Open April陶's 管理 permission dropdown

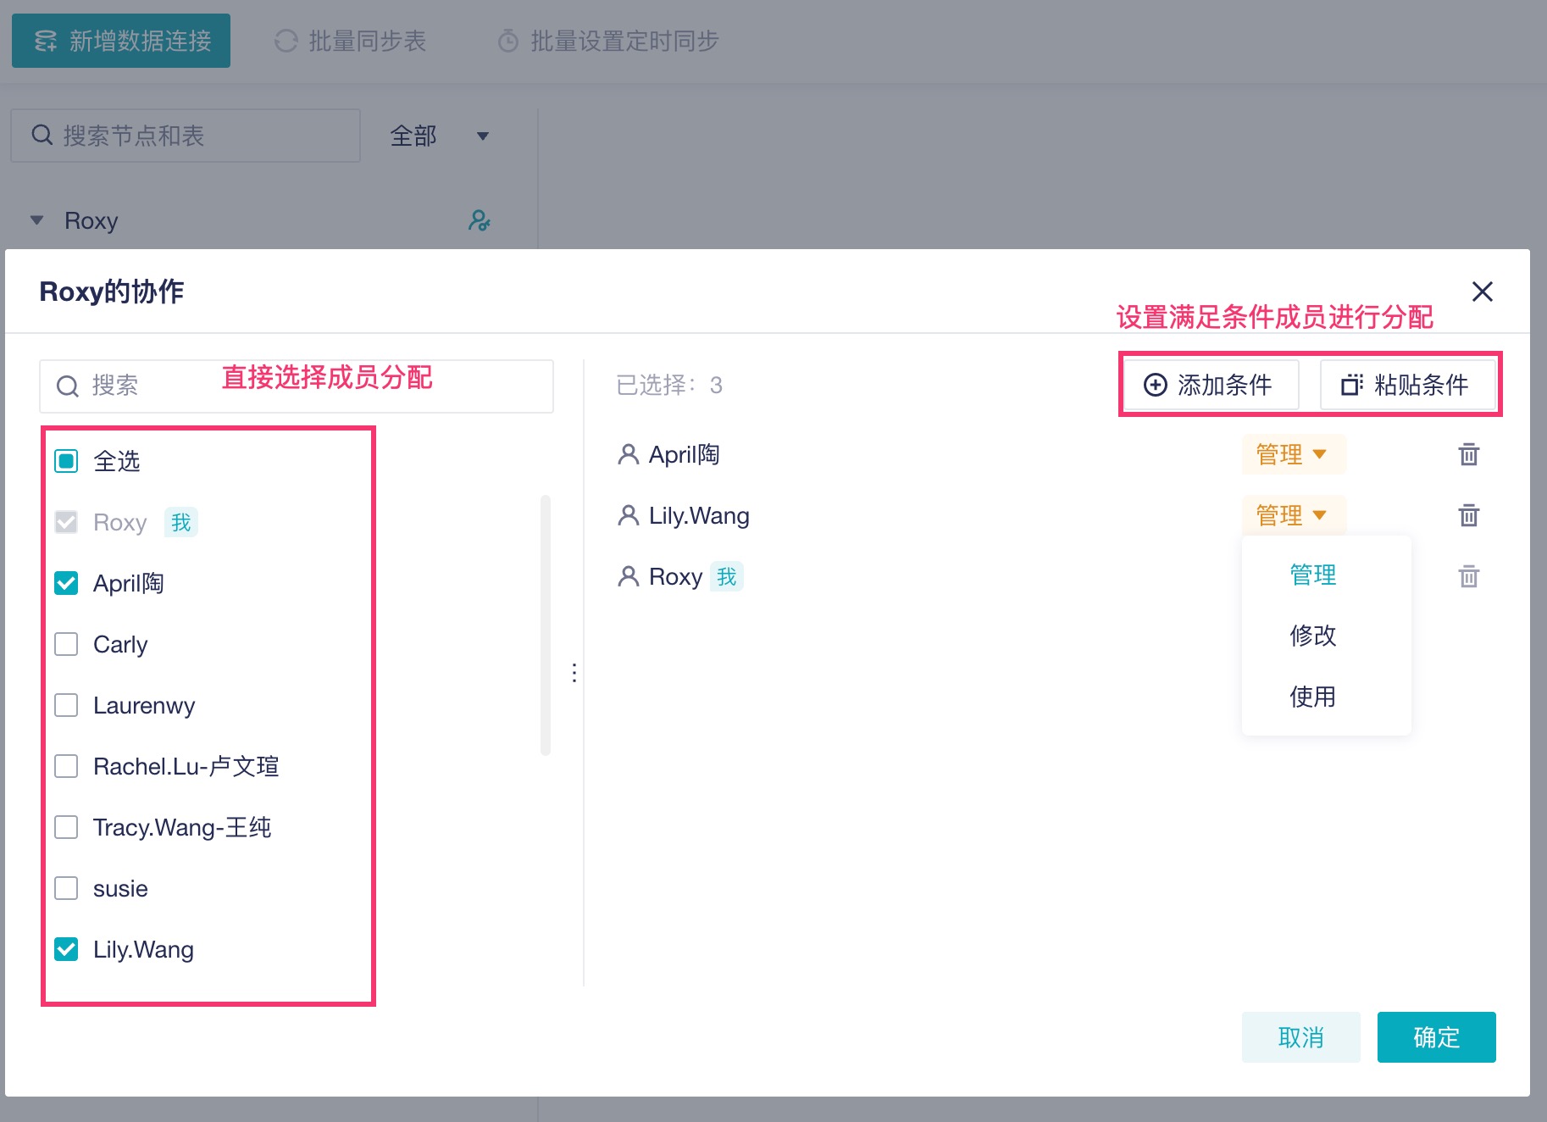click(1293, 455)
